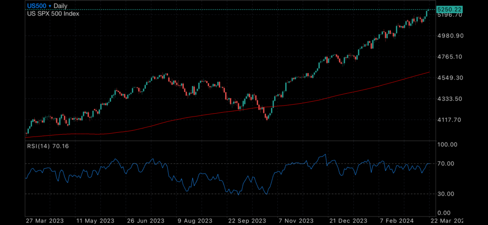Click the current price tag 5250.22
The height and width of the screenshot is (225, 488).
[449, 10]
